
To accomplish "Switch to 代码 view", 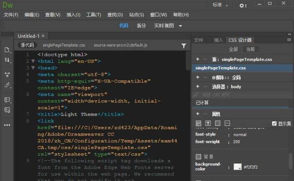I will (124, 26).
